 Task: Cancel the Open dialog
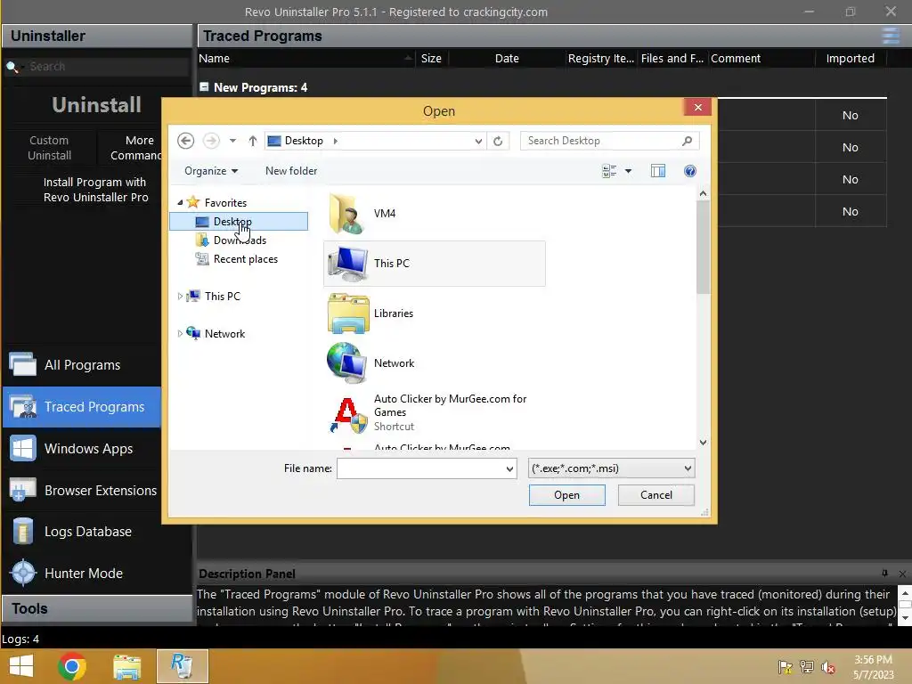click(656, 495)
